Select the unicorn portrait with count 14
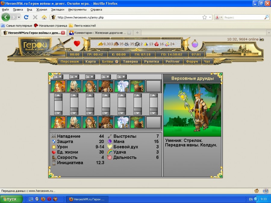The width and height of the screenshot is (271, 203). click(122, 122)
